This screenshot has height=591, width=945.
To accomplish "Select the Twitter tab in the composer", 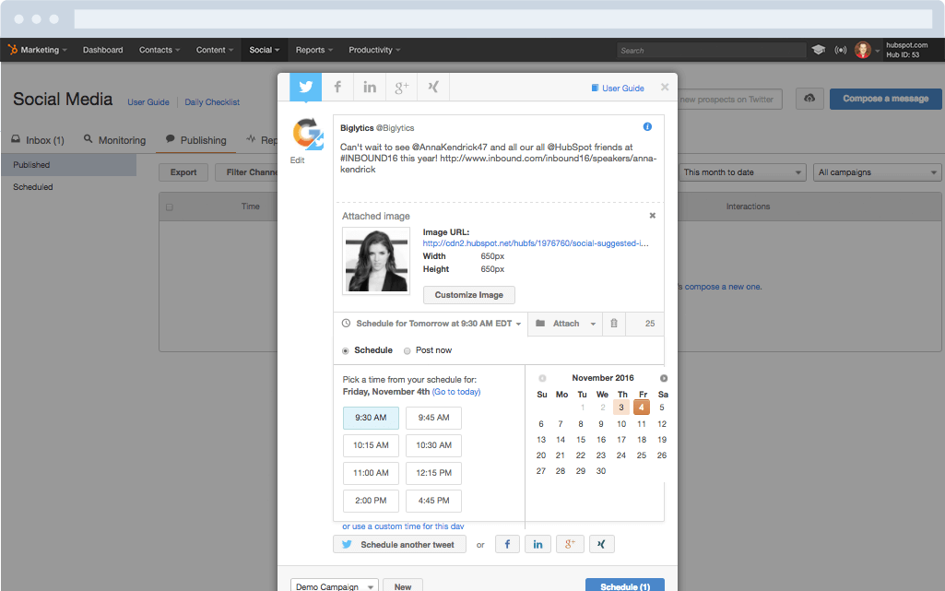I will (x=305, y=87).
